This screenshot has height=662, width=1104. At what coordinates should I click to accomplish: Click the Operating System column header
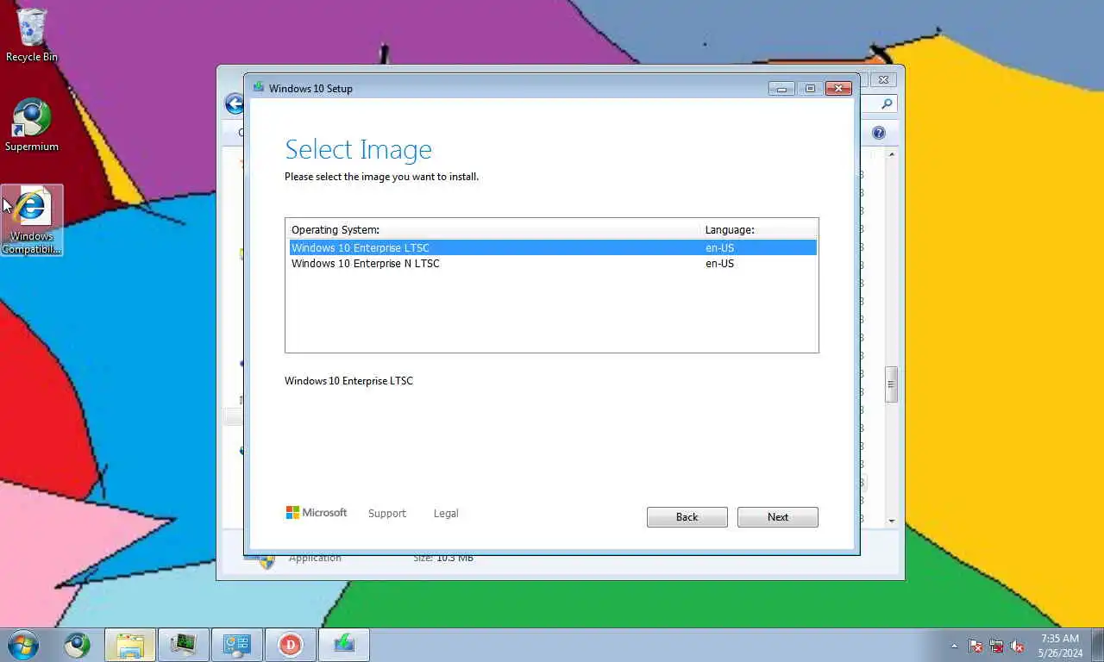336,229
